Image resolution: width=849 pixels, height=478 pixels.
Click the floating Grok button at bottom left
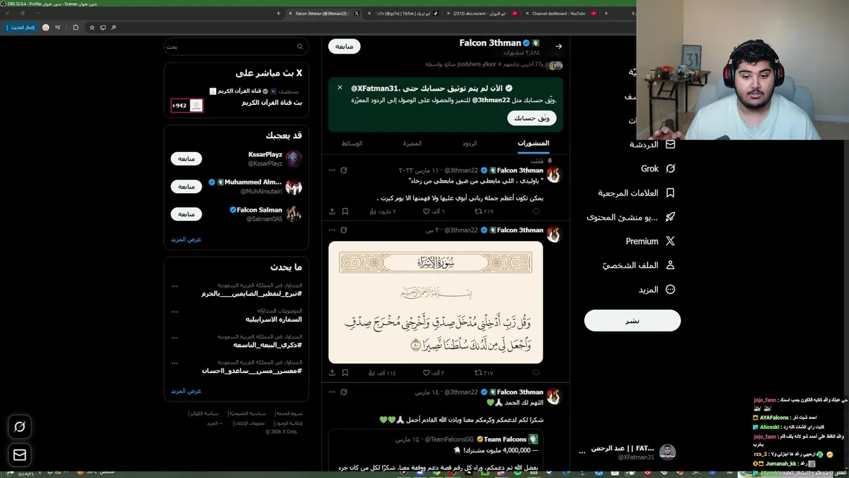(19, 427)
